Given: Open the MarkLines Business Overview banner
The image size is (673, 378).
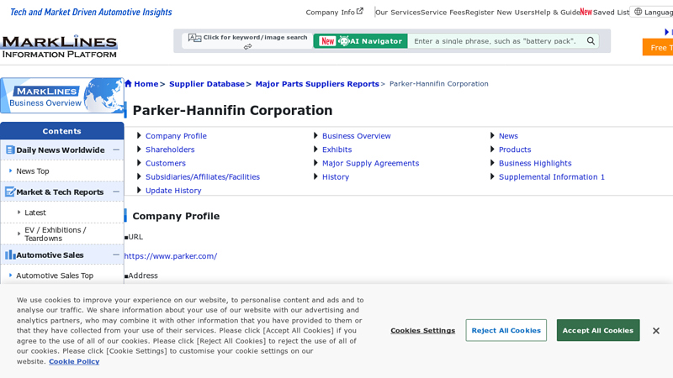Looking at the screenshot, I should point(61,96).
